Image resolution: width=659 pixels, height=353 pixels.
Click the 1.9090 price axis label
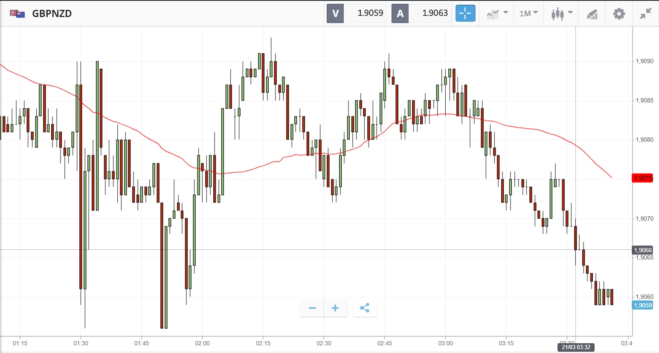644,61
